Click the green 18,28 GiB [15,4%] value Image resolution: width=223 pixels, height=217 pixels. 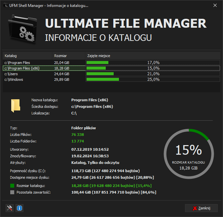pyautogui.click(x=112, y=186)
